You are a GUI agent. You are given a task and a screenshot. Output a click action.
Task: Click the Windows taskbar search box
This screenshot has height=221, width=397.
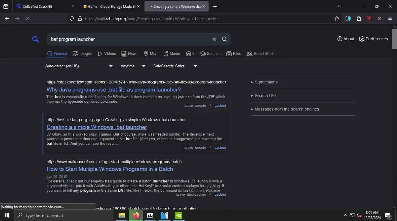tap(64, 215)
